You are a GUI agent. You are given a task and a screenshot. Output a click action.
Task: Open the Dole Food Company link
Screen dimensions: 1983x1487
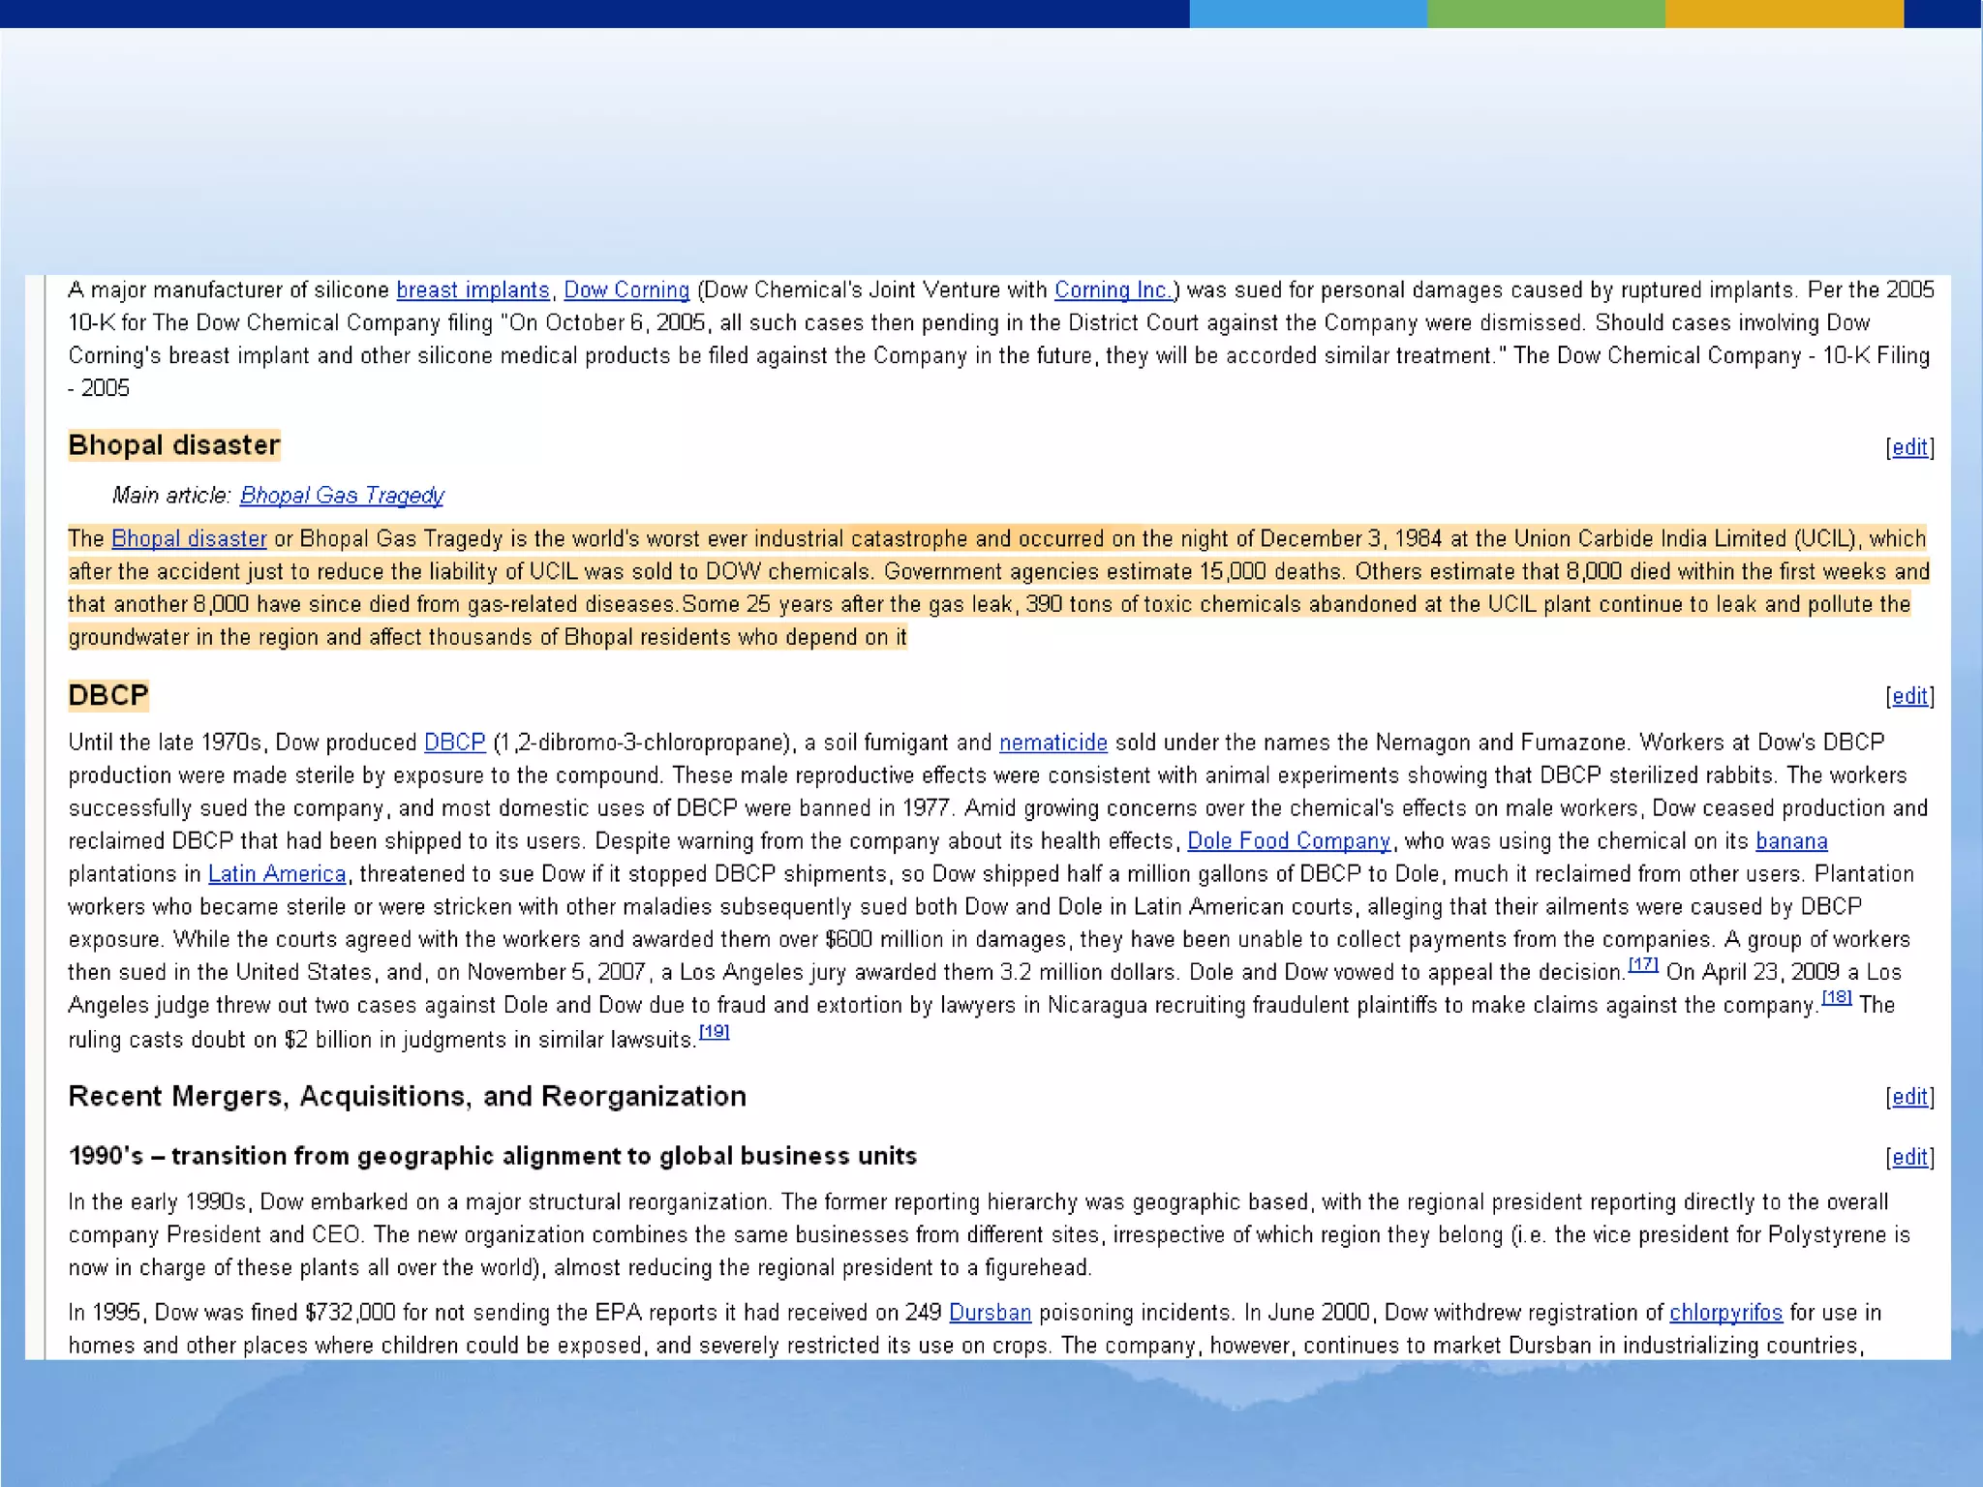pyautogui.click(x=1288, y=841)
